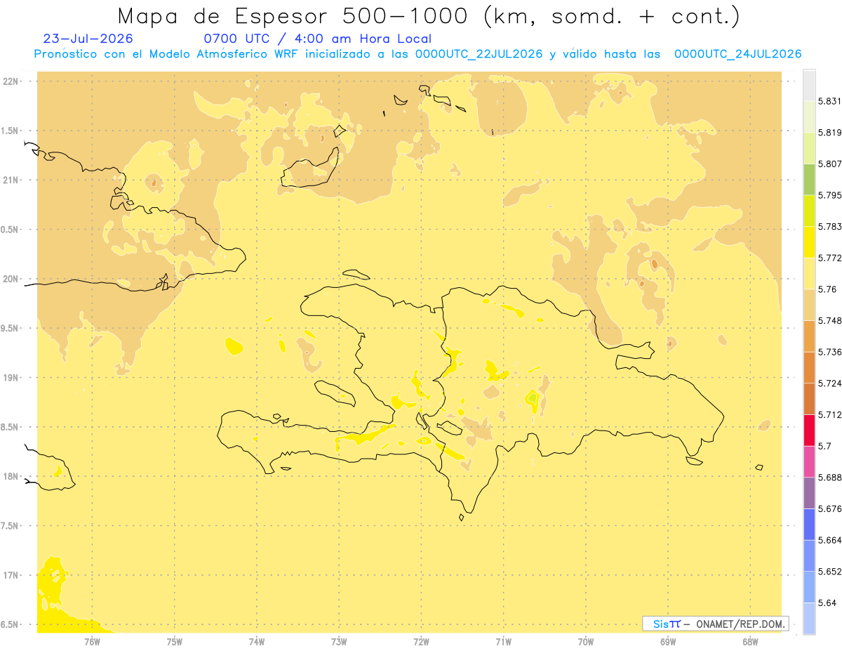Click longitude axis label '72W'
This screenshot has height=651, width=842.
[x=422, y=642]
